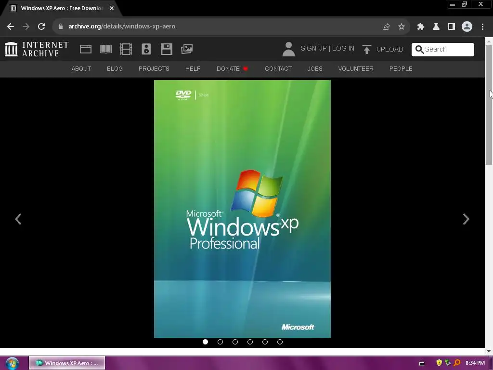Open the JOBS link
Viewport: 493px width, 370px height.
click(315, 68)
